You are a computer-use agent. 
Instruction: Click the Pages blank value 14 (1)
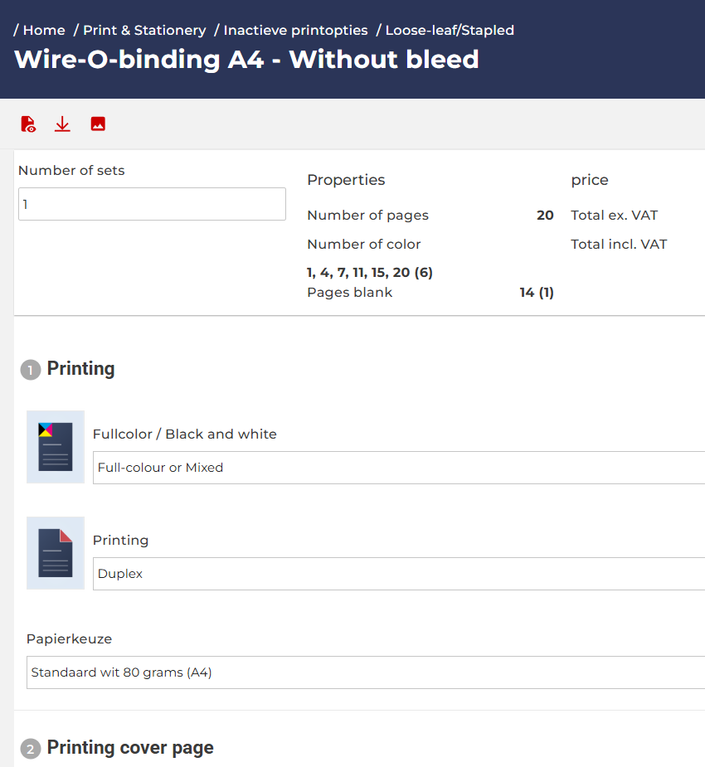(x=537, y=292)
